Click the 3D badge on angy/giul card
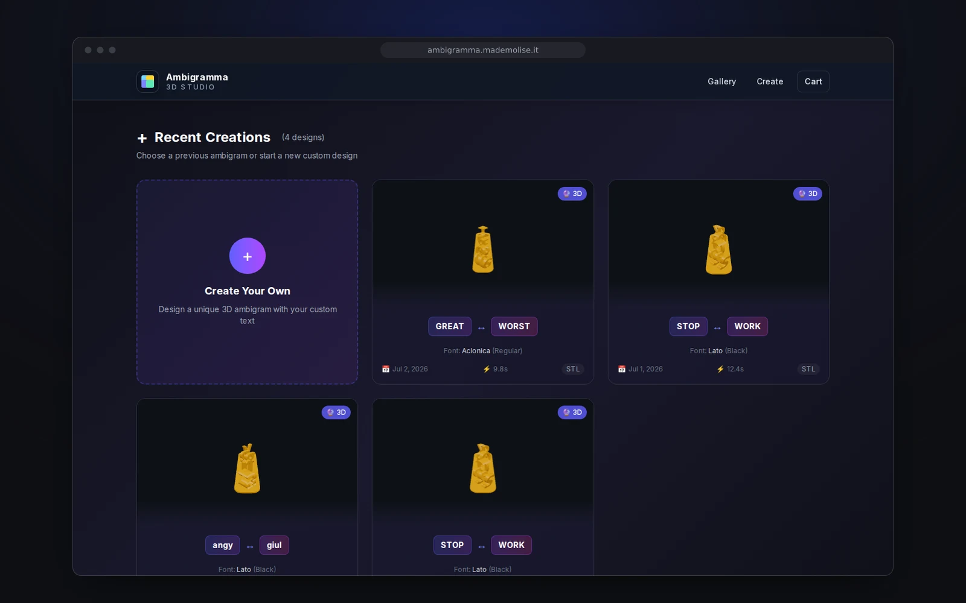Viewport: 966px width, 603px height. pos(336,412)
